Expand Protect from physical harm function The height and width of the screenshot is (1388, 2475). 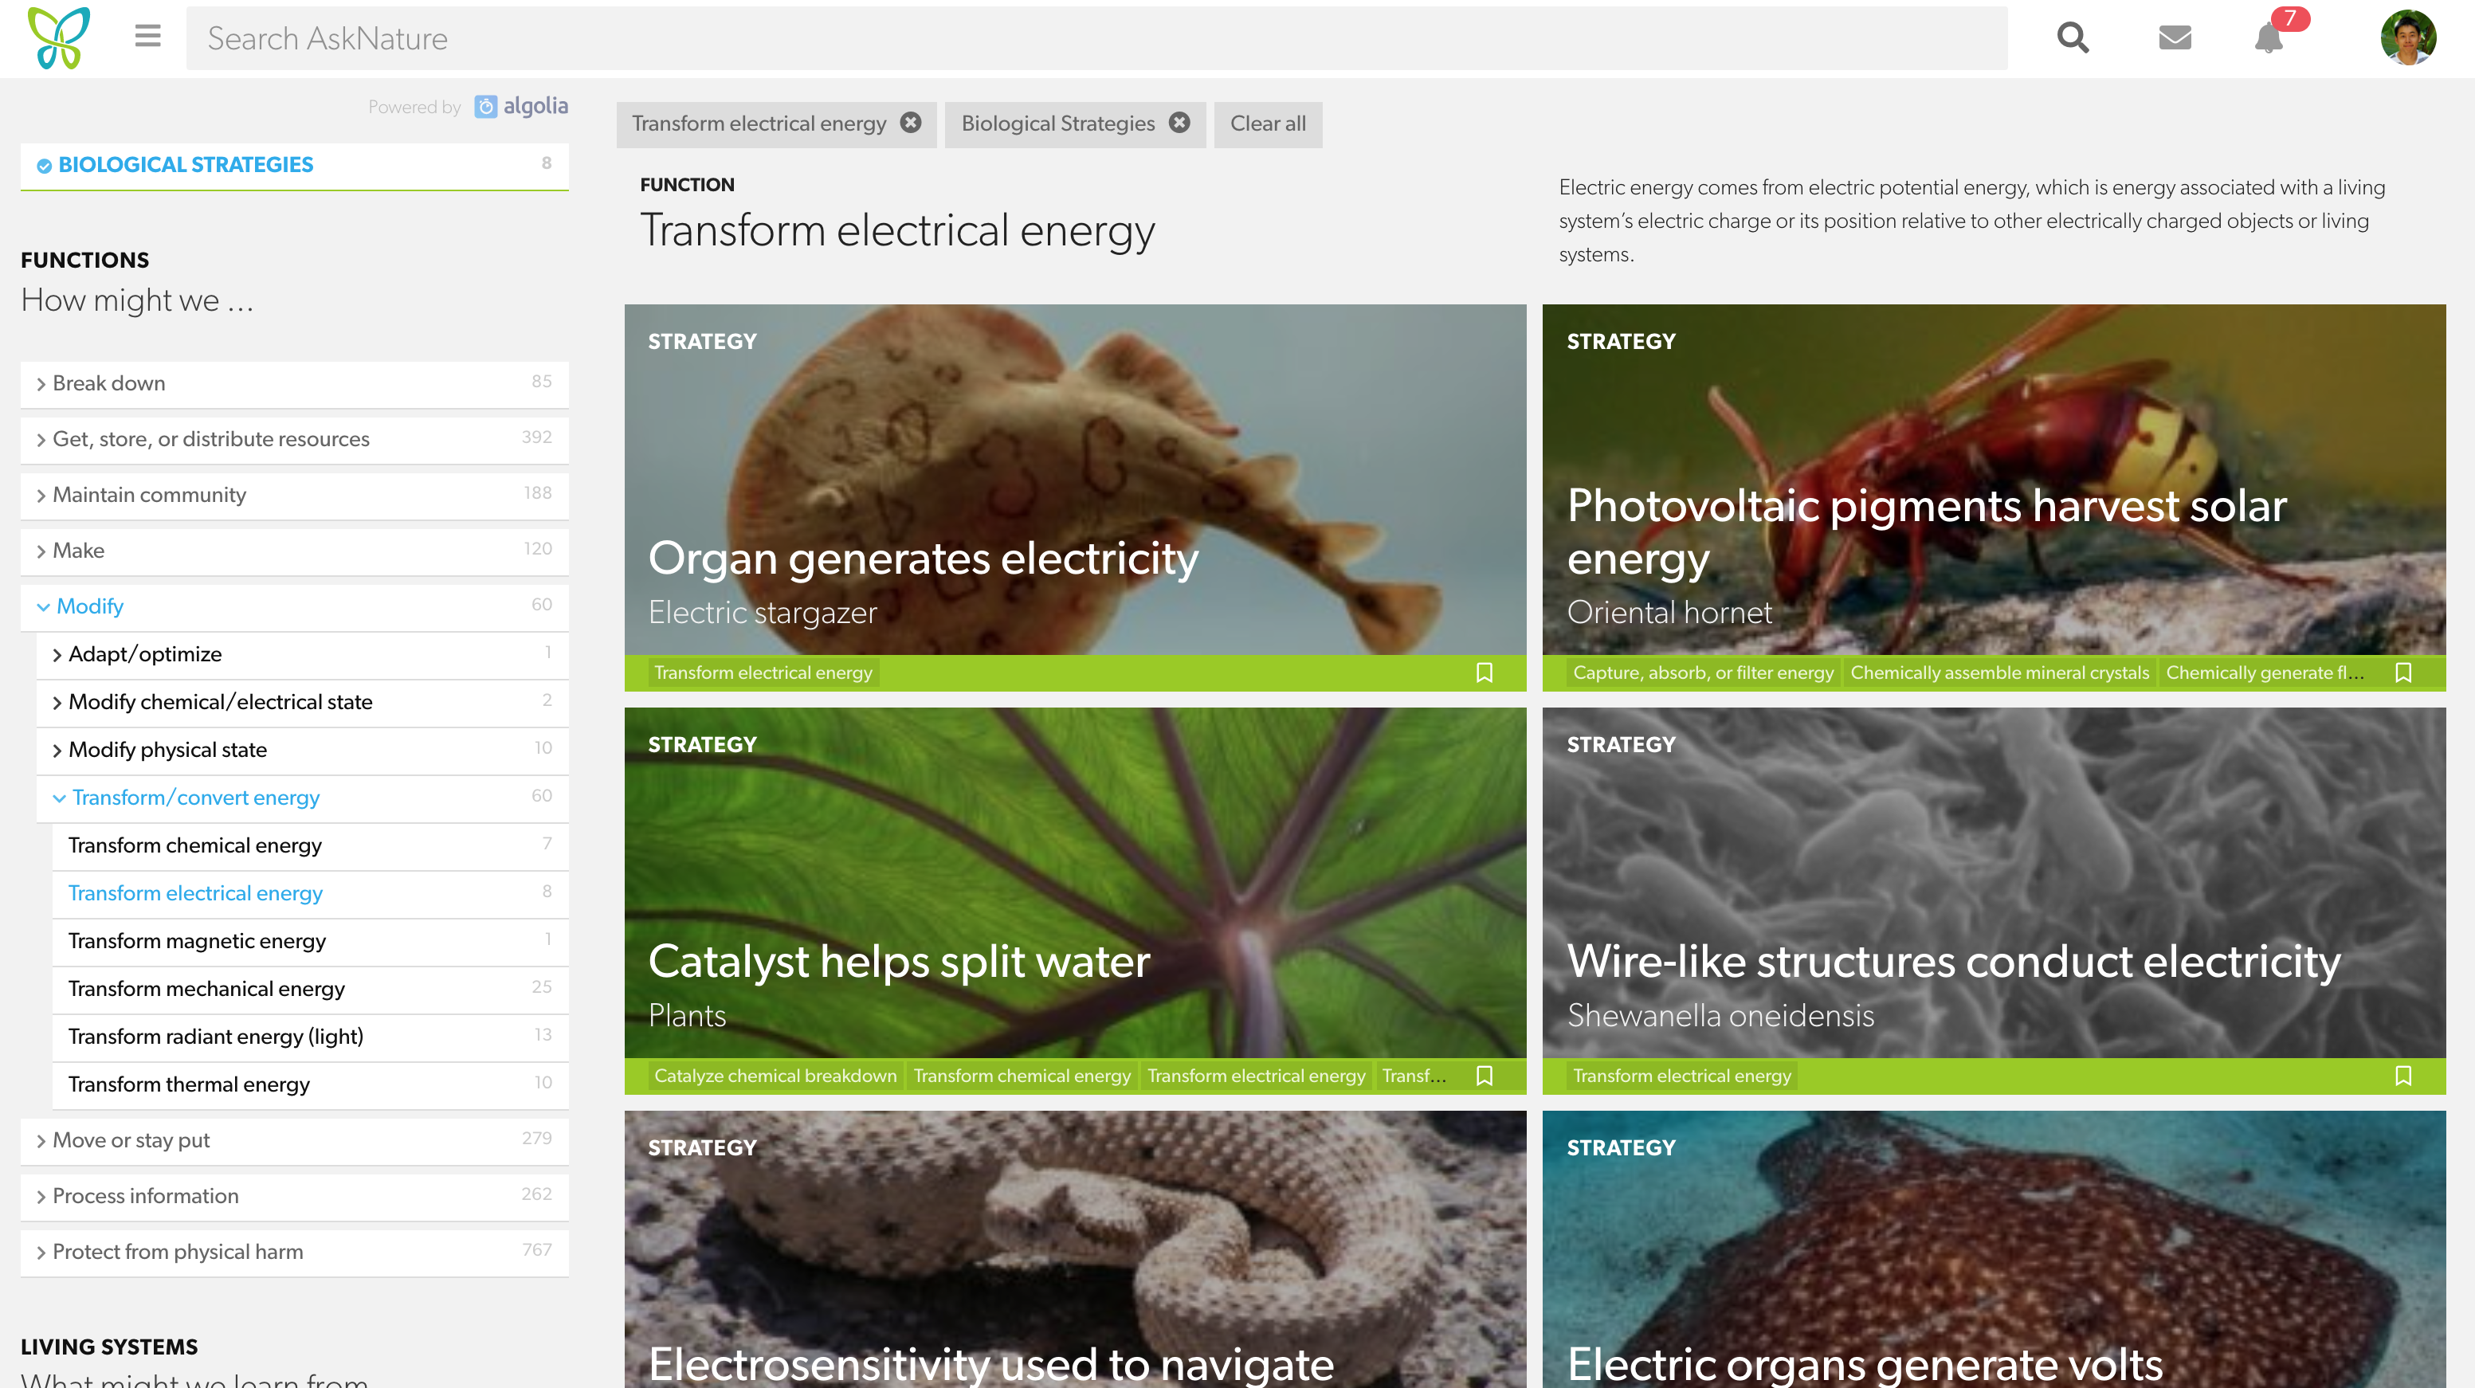[x=294, y=1252]
